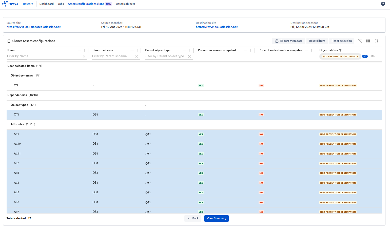Image resolution: width=390 pixels, height=229 pixels.
Task: Click NOT PRESENT ON DESTINATION filter chip
Action: click(x=340, y=56)
